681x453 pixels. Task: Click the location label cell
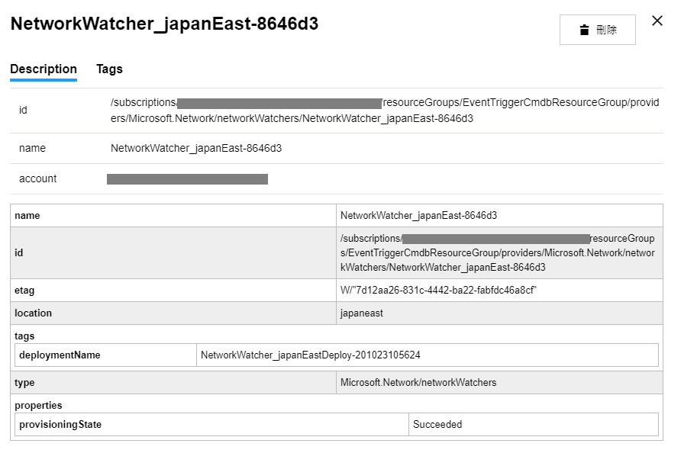pyautogui.click(x=173, y=313)
